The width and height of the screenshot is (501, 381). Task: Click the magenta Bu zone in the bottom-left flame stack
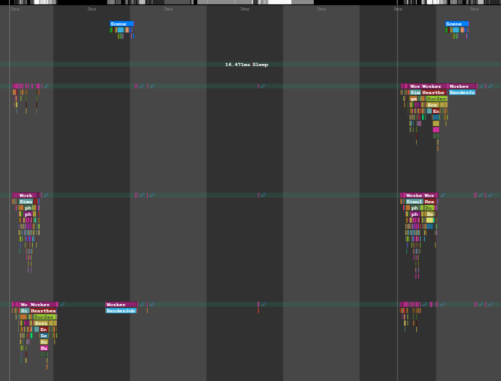(x=44, y=348)
